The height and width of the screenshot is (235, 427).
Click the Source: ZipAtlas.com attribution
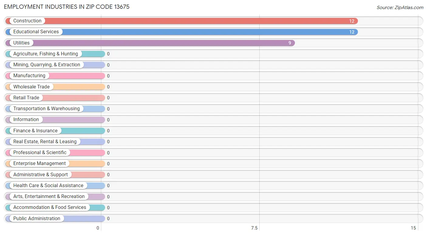pos(400,8)
